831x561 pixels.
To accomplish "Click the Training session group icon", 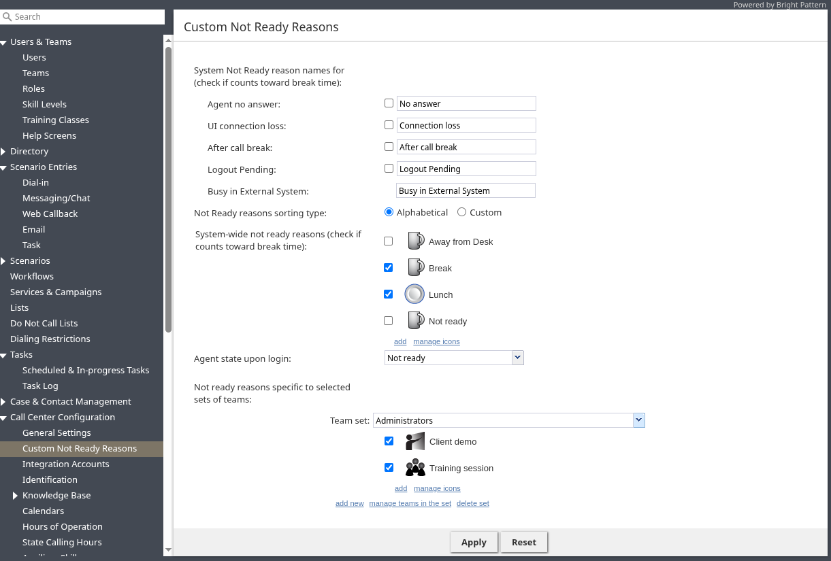I will [x=415, y=468].
